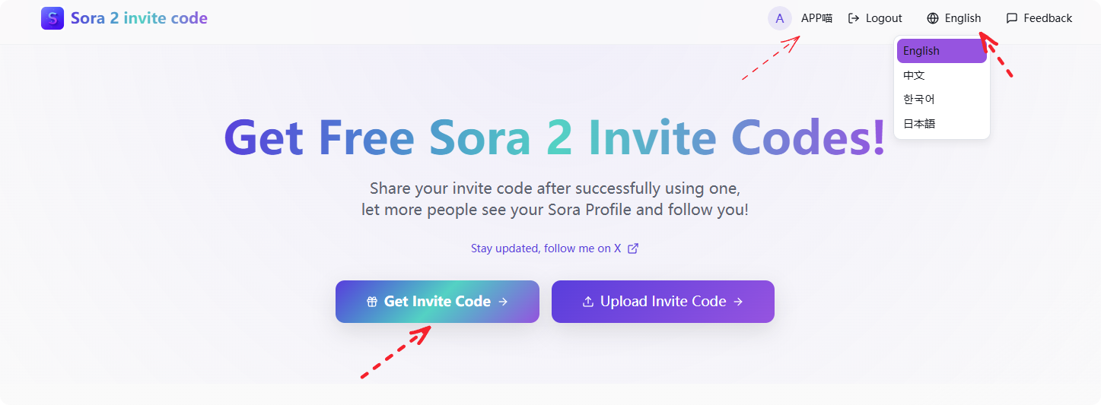Click the external link icon beside X
The image size is (1101, 405).
pos(633,248)
